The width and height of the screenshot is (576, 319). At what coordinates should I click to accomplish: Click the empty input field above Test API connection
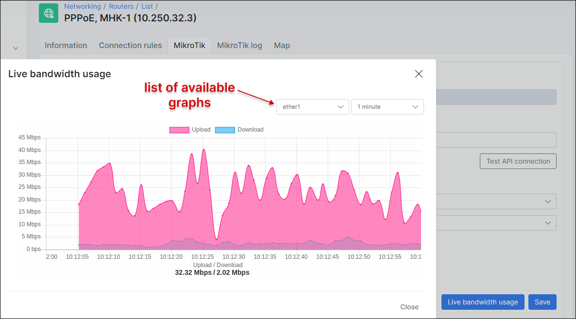tap(496, 140)
